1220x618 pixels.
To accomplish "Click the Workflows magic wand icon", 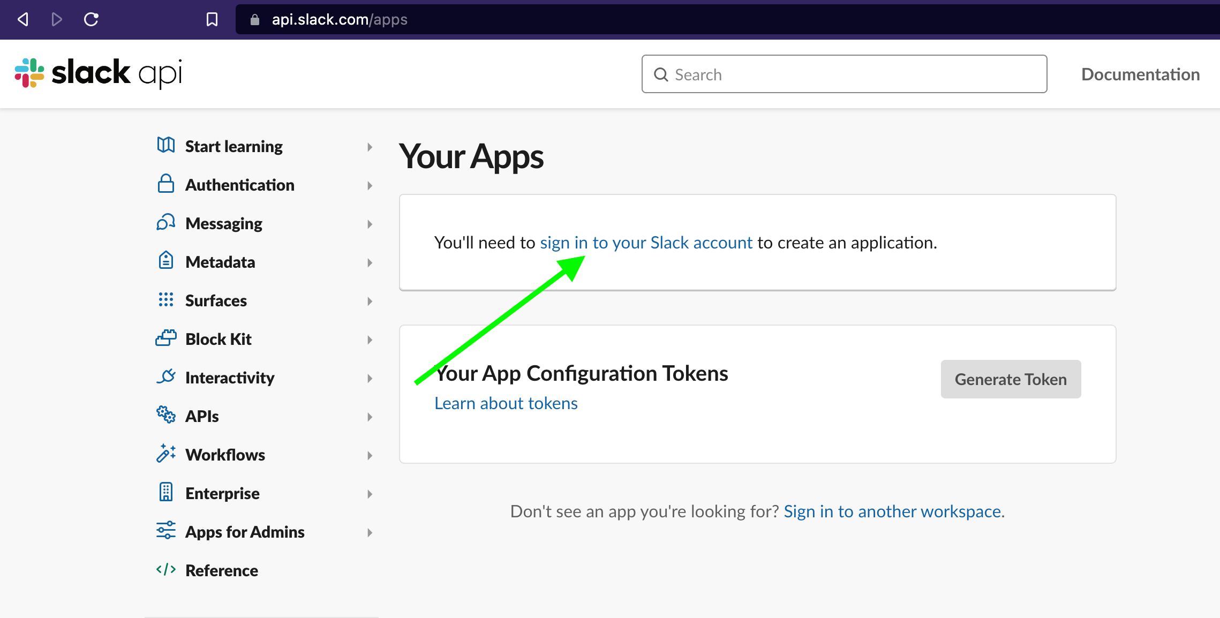I will click(165, 454).
